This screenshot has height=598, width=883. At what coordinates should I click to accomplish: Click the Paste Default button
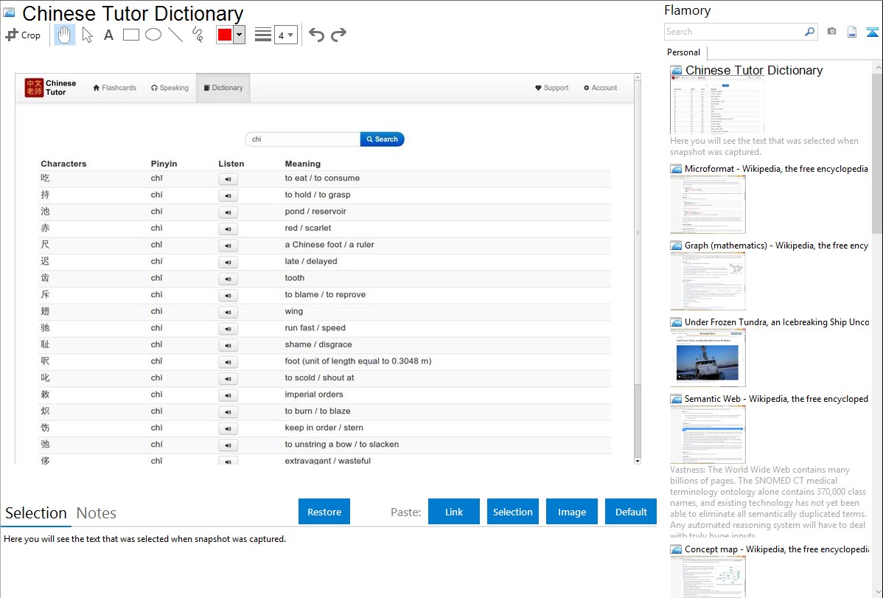pos(631,512)
